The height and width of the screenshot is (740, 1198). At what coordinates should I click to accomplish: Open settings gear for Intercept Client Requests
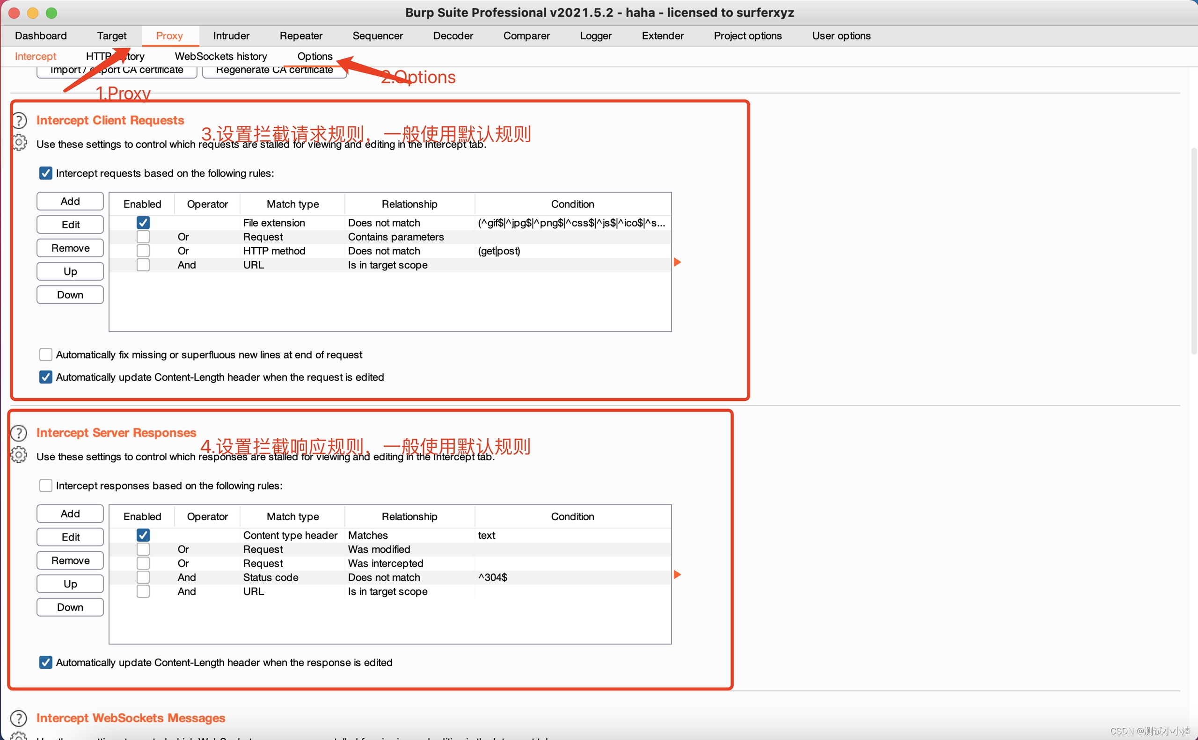coord(20,142)
